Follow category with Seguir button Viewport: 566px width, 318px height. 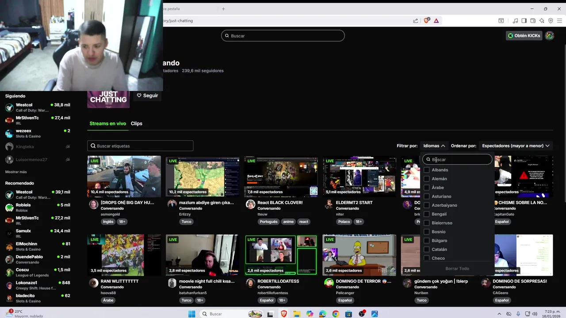coord(147,95)
